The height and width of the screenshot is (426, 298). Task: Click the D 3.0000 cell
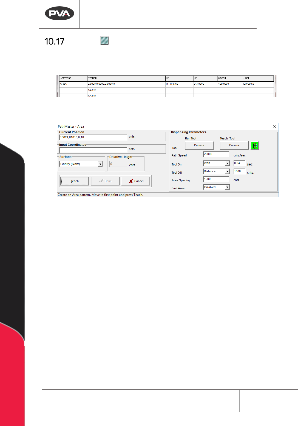click(205, 84)
